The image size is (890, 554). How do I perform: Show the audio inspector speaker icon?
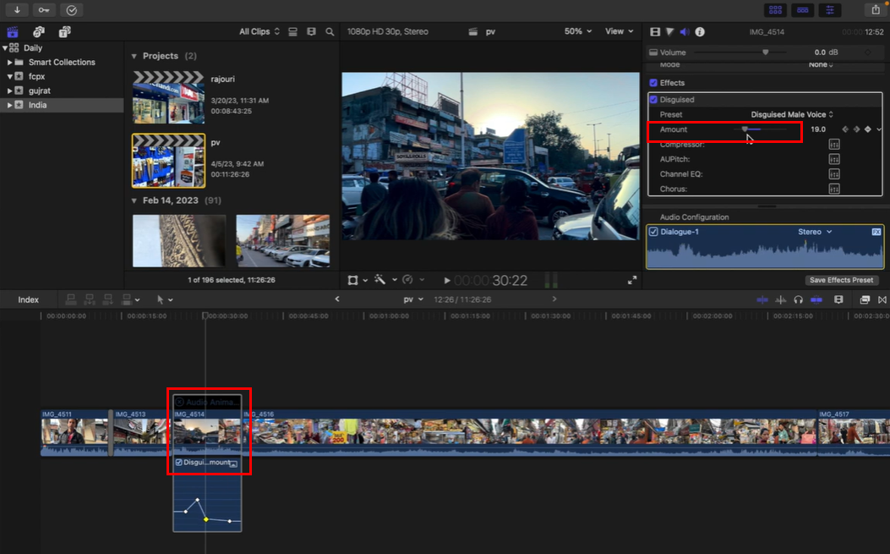tap(685, 32)
